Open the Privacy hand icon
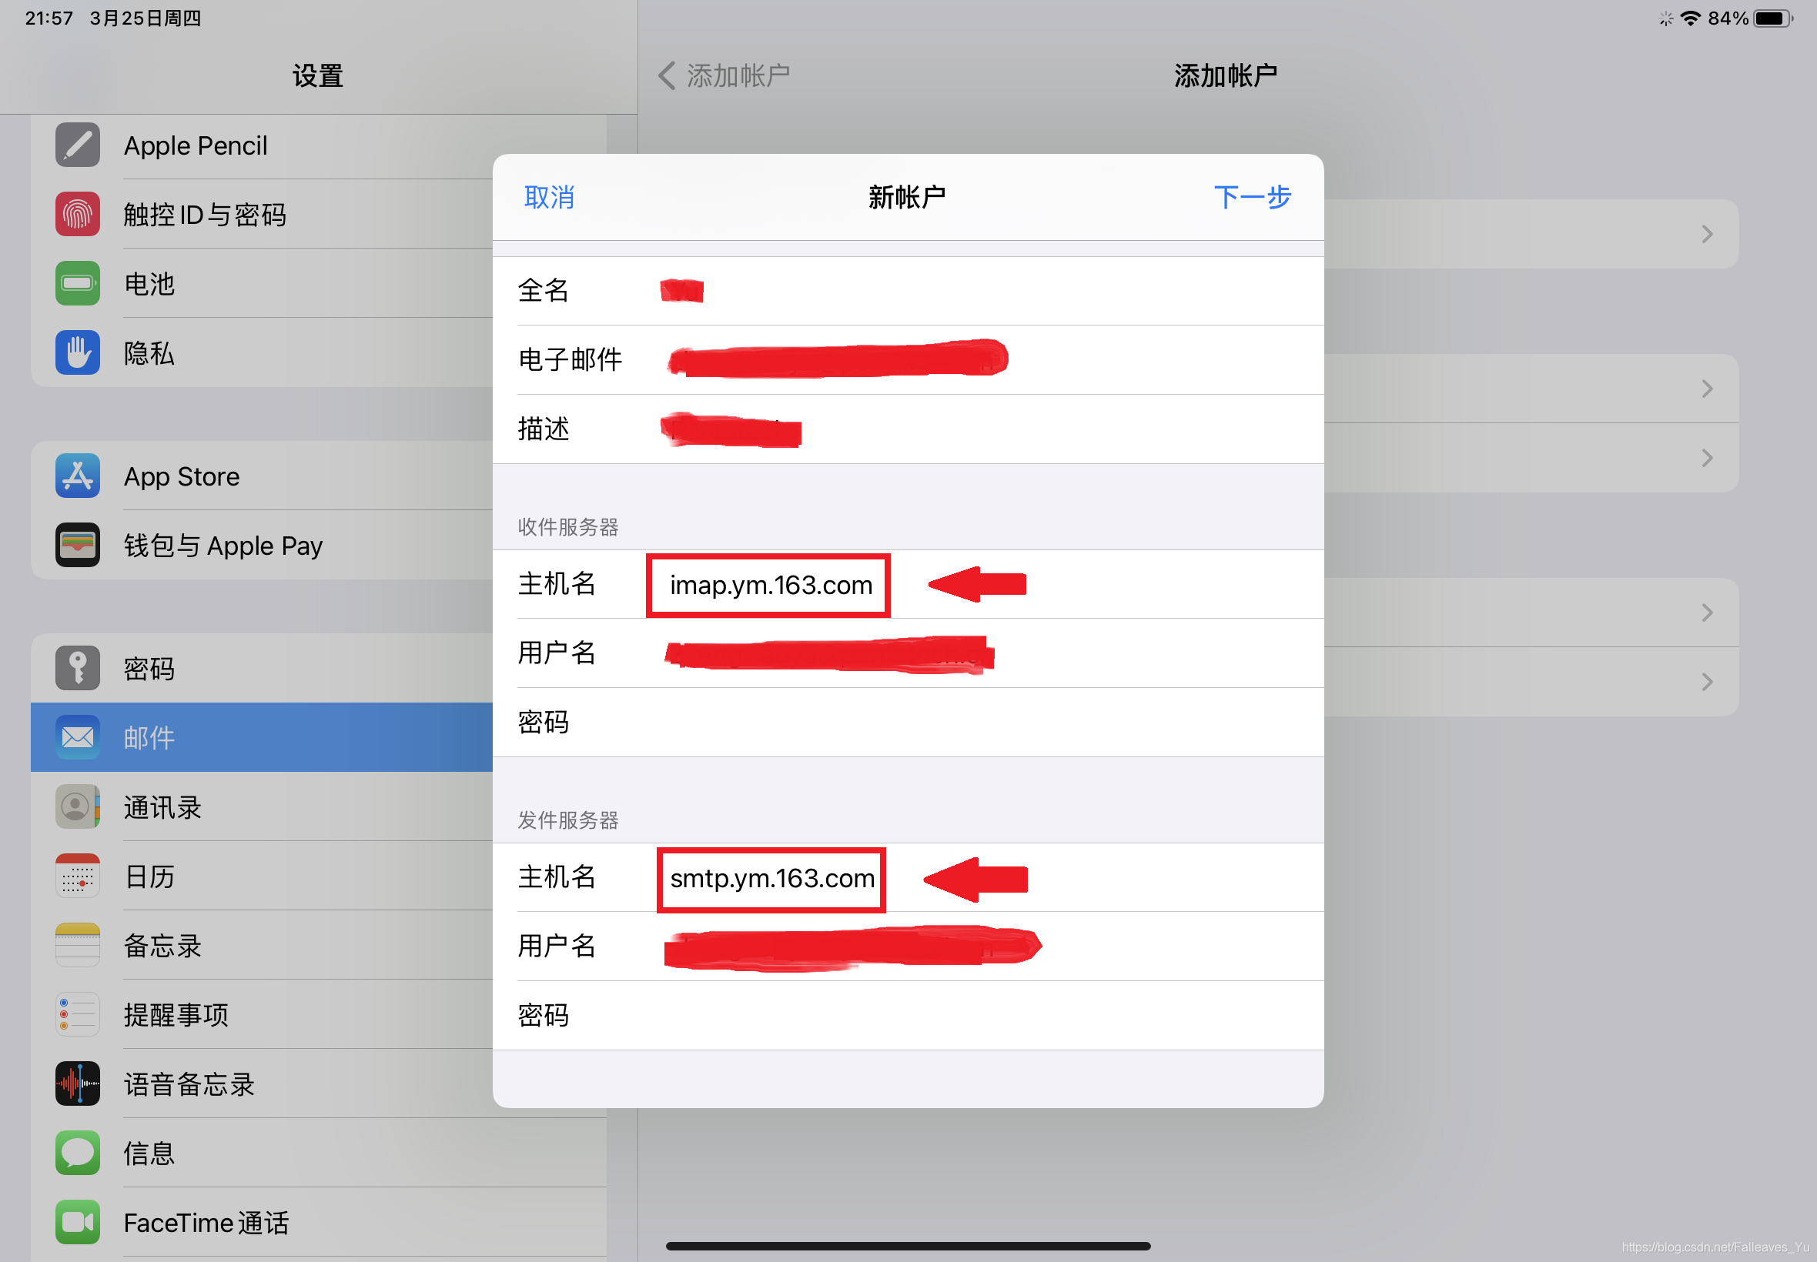This screenshot has width=1817, height=1262. pyautogui.click(x=78, y=352)
